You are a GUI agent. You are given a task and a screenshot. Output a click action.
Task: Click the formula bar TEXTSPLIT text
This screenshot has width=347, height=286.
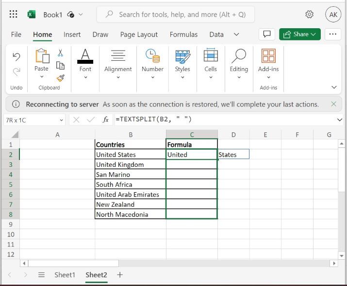click(x=153, y=120)
